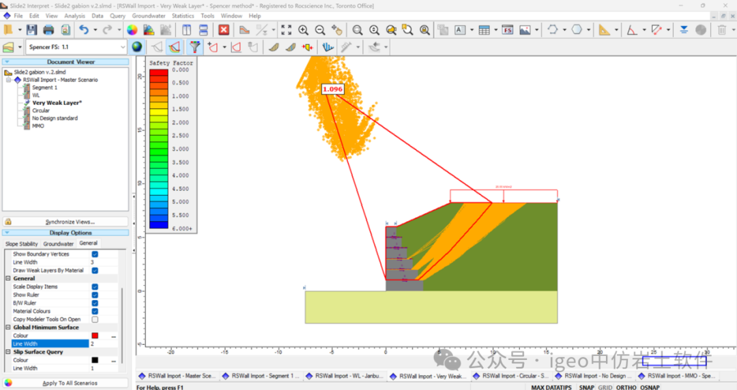
Task: Toggle Draw Weak Layers By Material checkbox
Action: coord(95,271)
